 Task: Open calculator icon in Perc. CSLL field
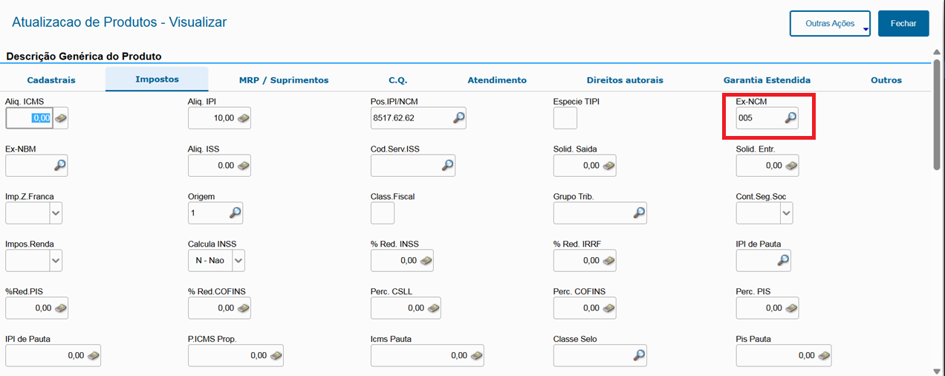click(433, 308)
